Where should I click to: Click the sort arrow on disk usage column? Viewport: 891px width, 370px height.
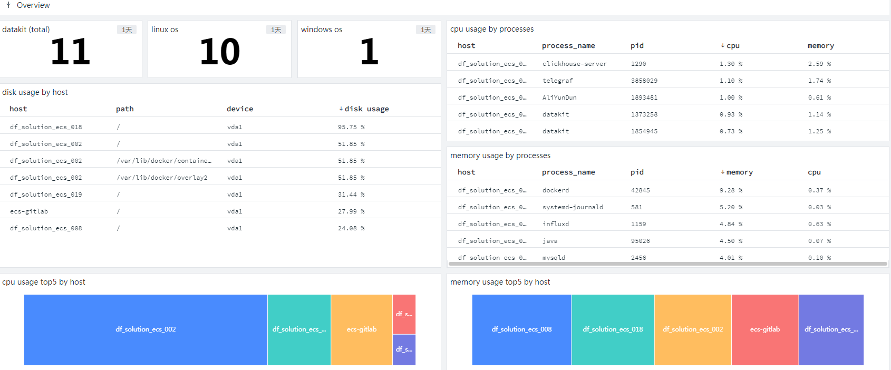coord(341,109)
